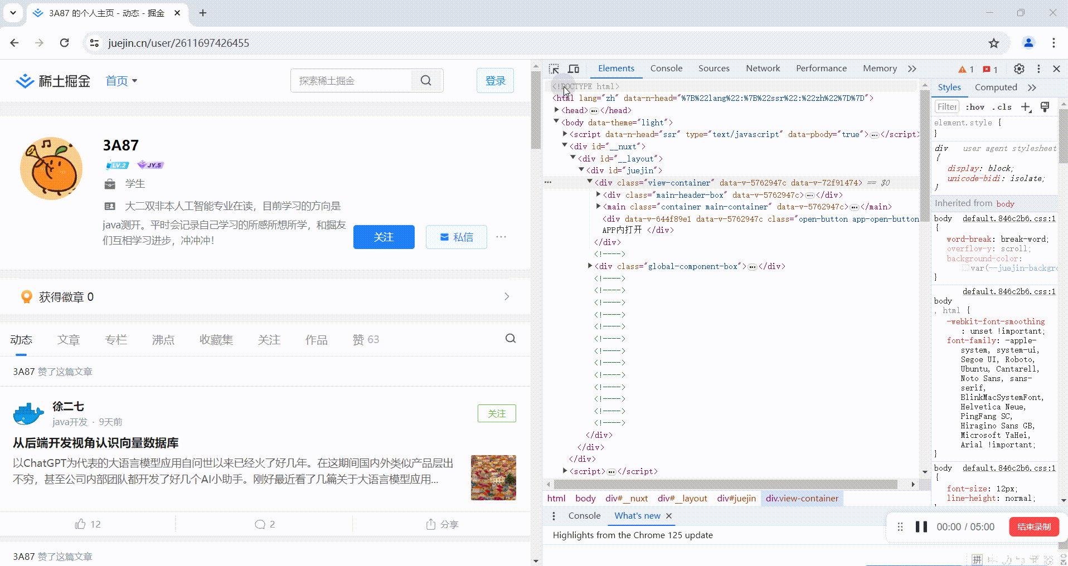Switch to the Computed styles tab

pos(996,87)
